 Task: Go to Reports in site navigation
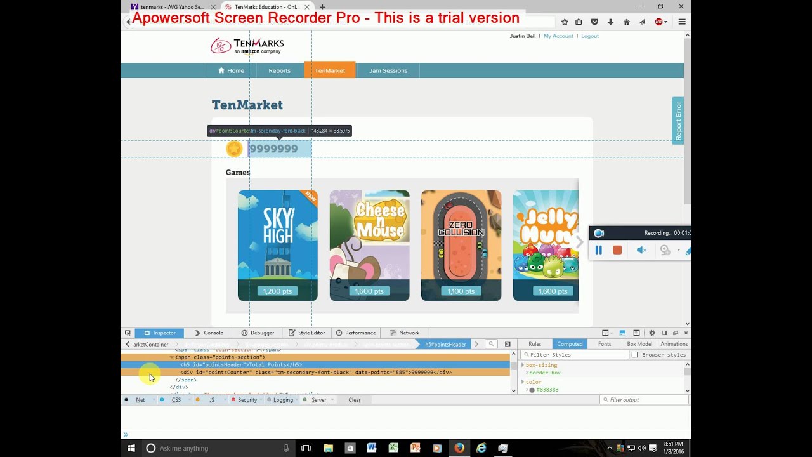pos(279,70)
